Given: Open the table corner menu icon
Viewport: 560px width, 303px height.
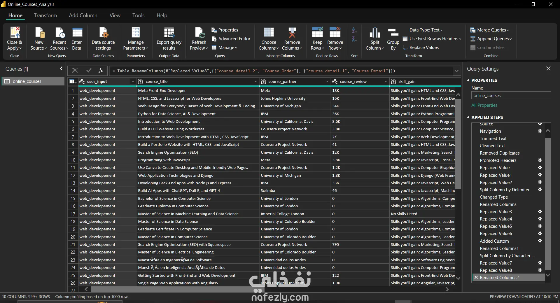Looking at the screenshot, I should (x=72, y=82).
